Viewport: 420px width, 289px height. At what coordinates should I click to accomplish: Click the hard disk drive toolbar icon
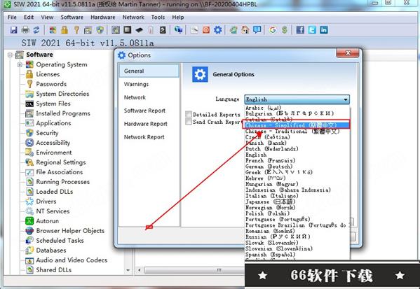pyautogui.click(x=163, y=29)
